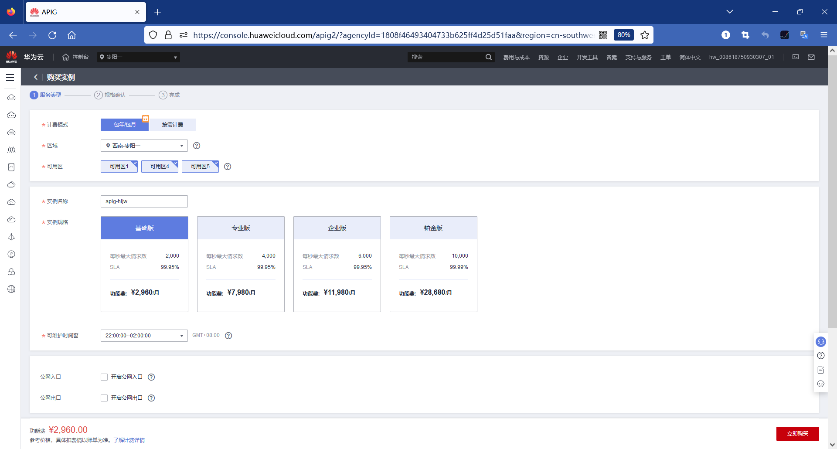Bookmark this page with the star icon
This screenshot has height=449, width=837.
pos(645,35)
